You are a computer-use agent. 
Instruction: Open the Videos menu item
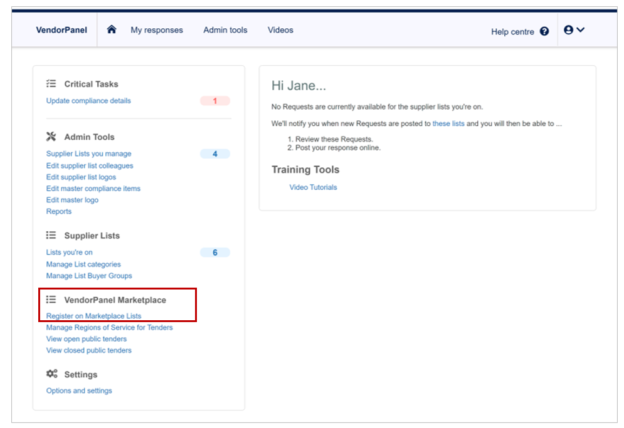[x=280, y=30]
